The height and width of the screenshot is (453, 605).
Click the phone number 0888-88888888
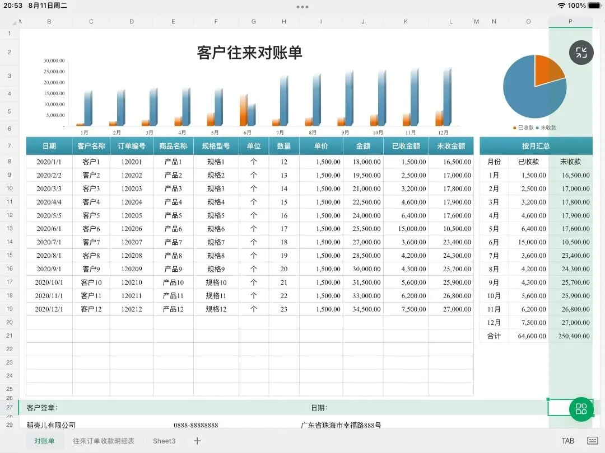196,425
